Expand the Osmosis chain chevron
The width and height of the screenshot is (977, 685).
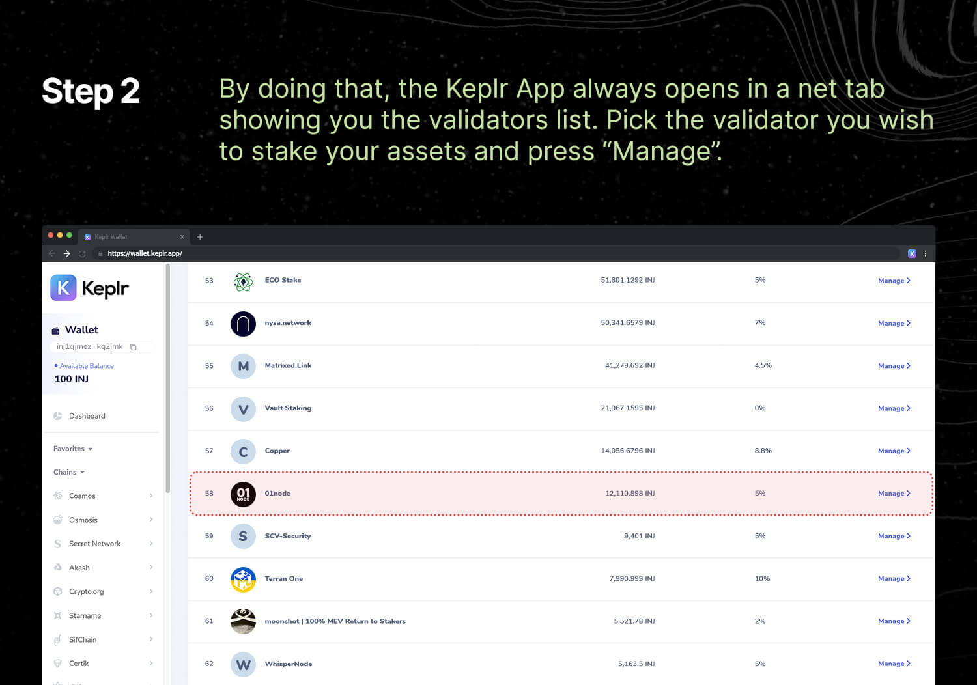(151, 520)
